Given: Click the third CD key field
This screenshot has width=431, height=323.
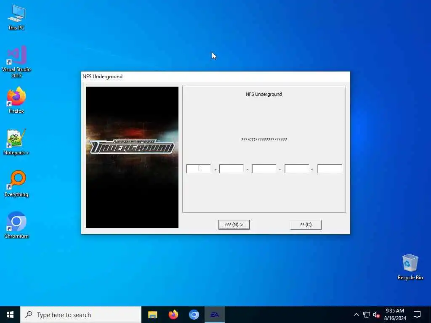Looking at the screenshot, I should click(x=264, y=169).
